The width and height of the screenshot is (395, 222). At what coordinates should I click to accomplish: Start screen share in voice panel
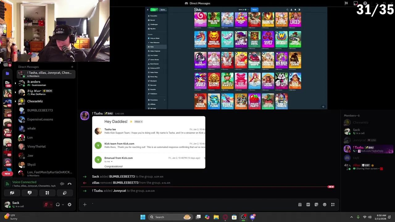30,193
